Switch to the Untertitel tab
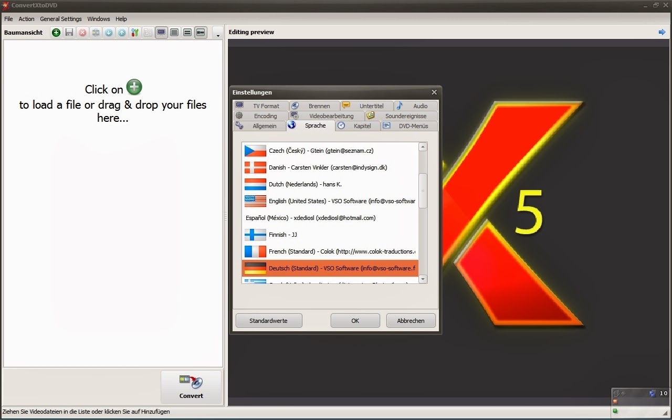This screenshot has height=420, width=672. 367,106
